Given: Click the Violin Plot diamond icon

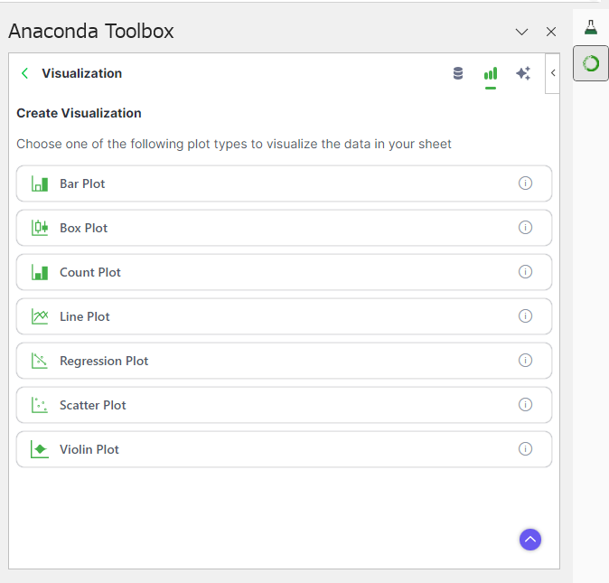Looking at the screenshot, I should [x=40, y=449].
